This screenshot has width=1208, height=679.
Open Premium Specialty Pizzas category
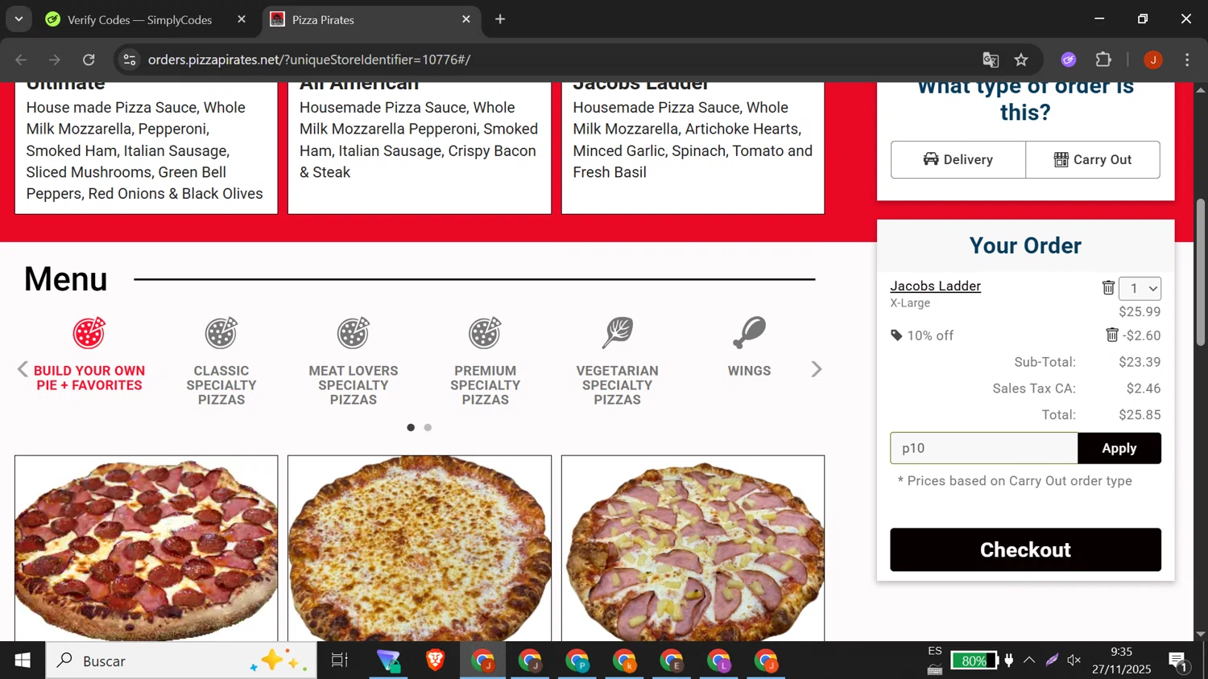(x=486, y=361)
